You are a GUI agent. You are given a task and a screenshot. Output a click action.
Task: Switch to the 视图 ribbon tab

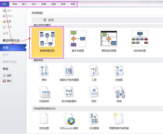[x=73, y=4]
